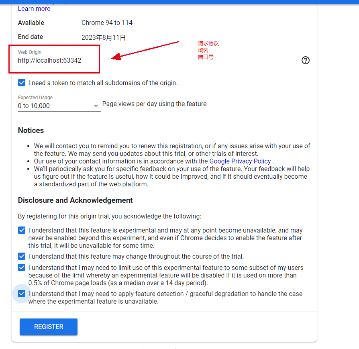Click the 'By registering for this origin trial' sentence
Viewport: 359px width, 349px height.
tap(110, 216)
